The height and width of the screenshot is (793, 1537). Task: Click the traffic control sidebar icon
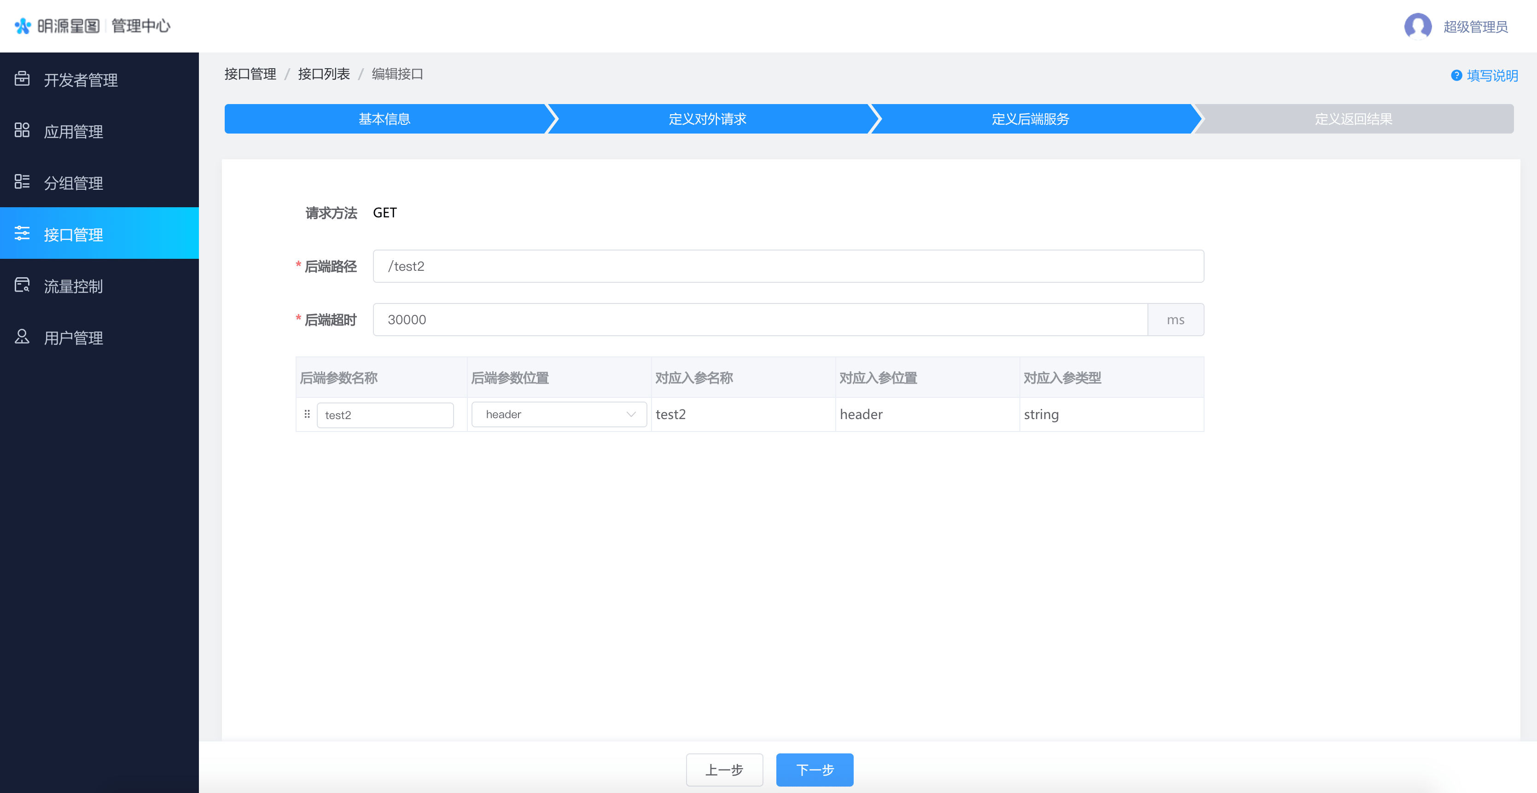tap(22, 285)
